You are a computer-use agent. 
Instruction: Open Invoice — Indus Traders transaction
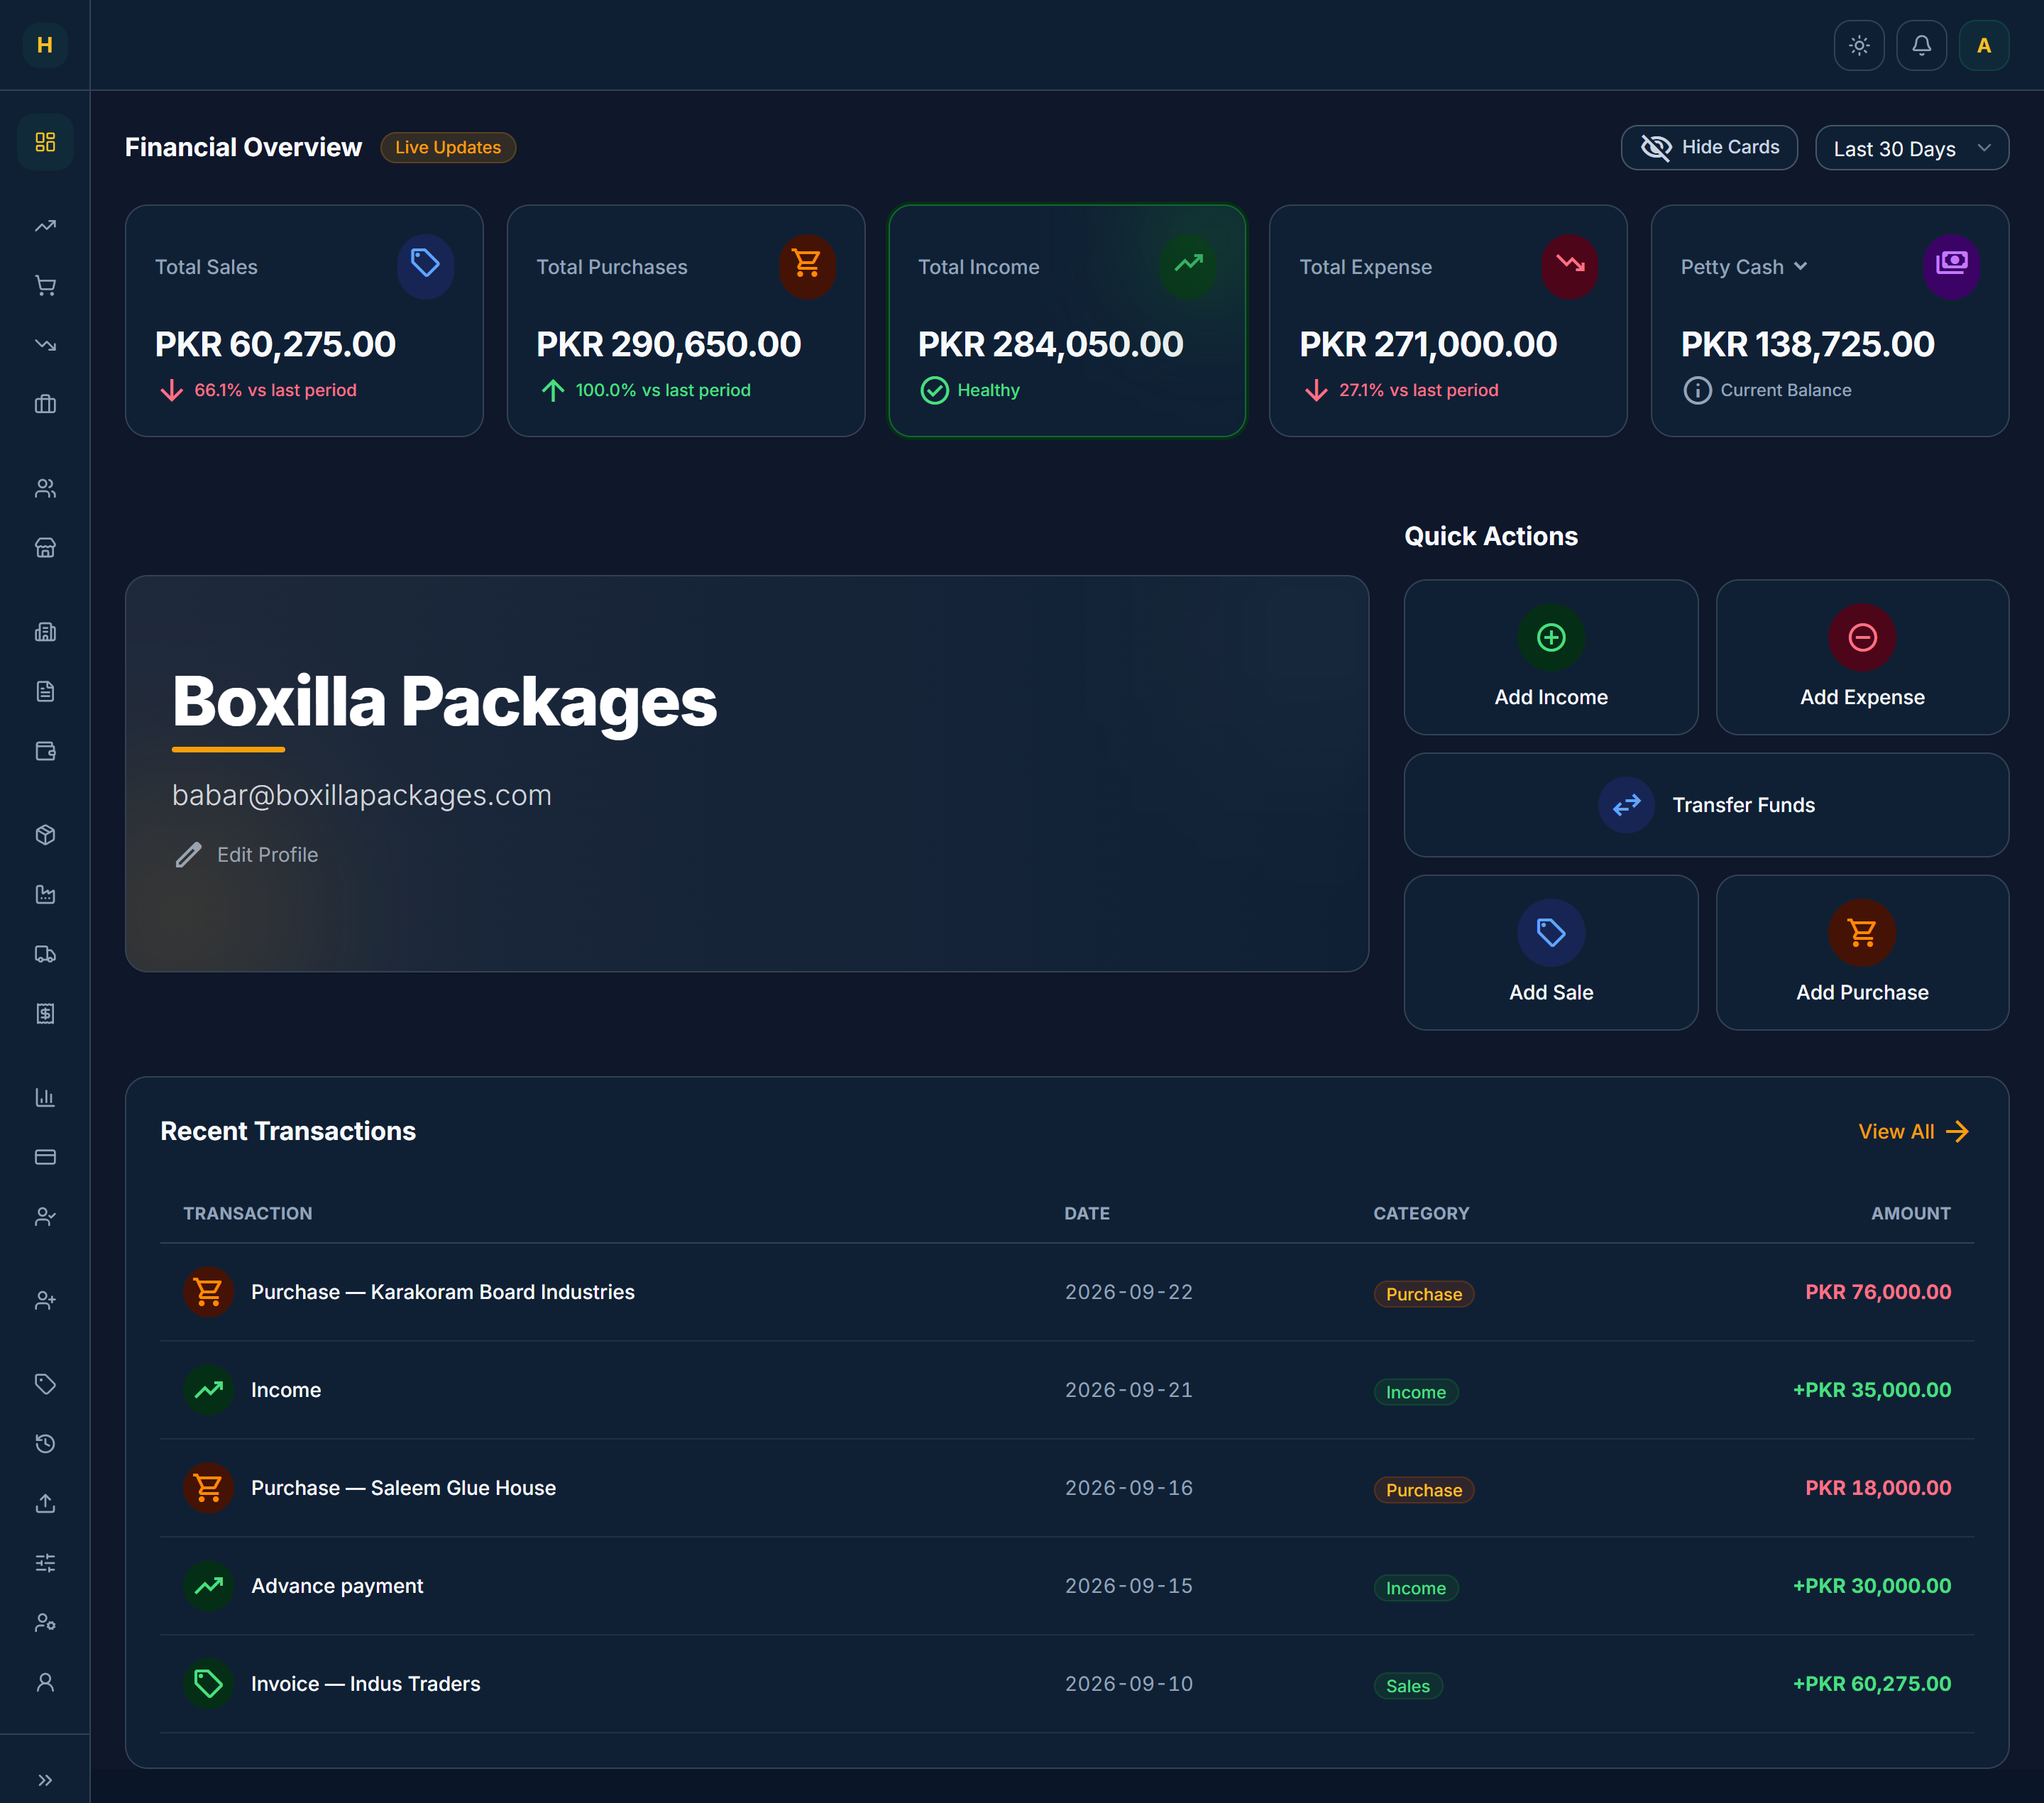click(x=1067, y=1684)
